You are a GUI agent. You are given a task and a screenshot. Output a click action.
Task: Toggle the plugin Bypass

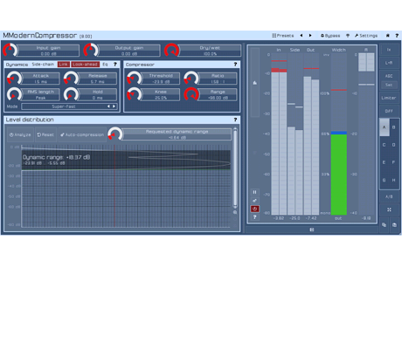coord(330,36)
